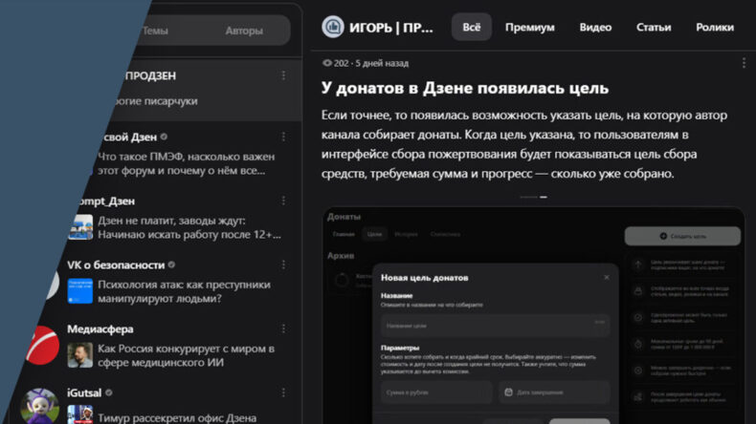
Task: Close the Новая цель донатов dialog
Action: (607, 277)
